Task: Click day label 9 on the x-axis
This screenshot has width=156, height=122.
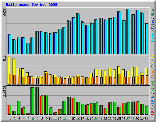Action: [x=47, y=119]
